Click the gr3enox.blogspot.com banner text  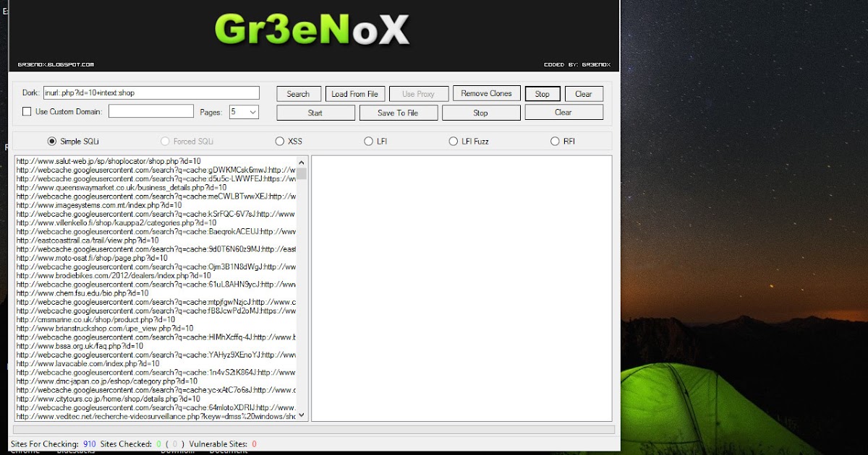pos(56,64)
